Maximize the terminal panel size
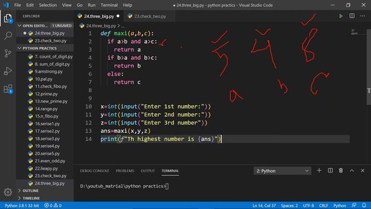This screenshot has height=209, width=371. click(x=352, y=170)
